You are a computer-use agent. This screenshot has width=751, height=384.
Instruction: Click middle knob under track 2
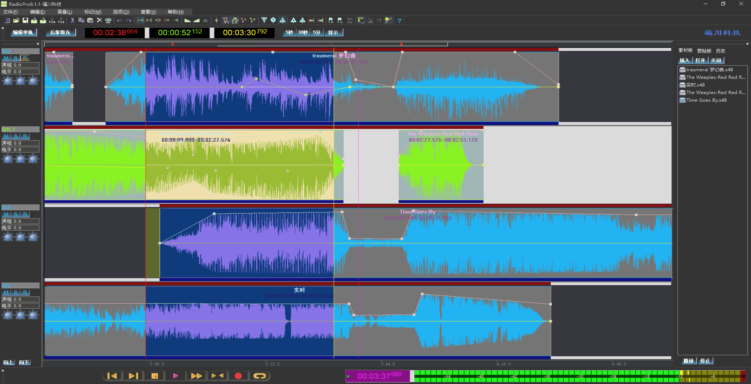(20, 159)
